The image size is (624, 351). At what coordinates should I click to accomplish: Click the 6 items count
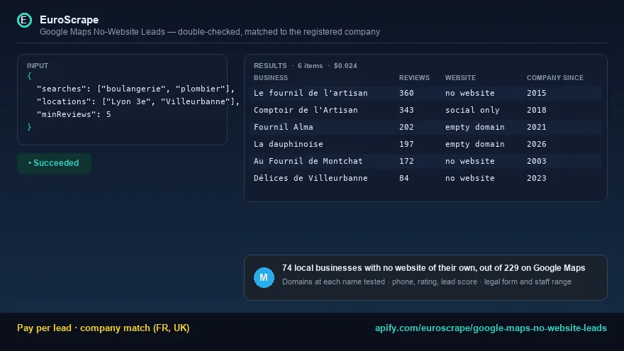(x=310, y=66)
